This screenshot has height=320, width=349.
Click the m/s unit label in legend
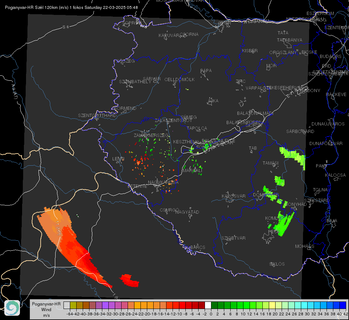click(46, 315)
